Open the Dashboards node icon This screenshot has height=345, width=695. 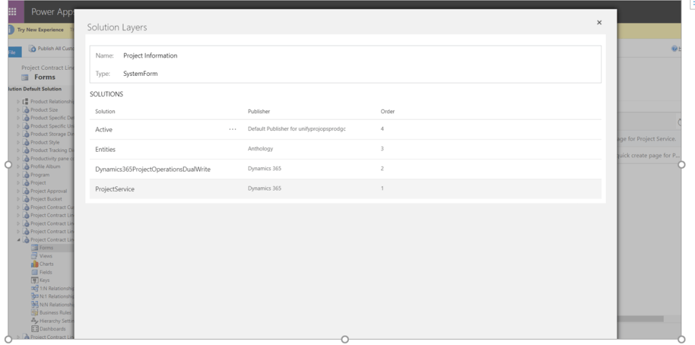point(35,329)
